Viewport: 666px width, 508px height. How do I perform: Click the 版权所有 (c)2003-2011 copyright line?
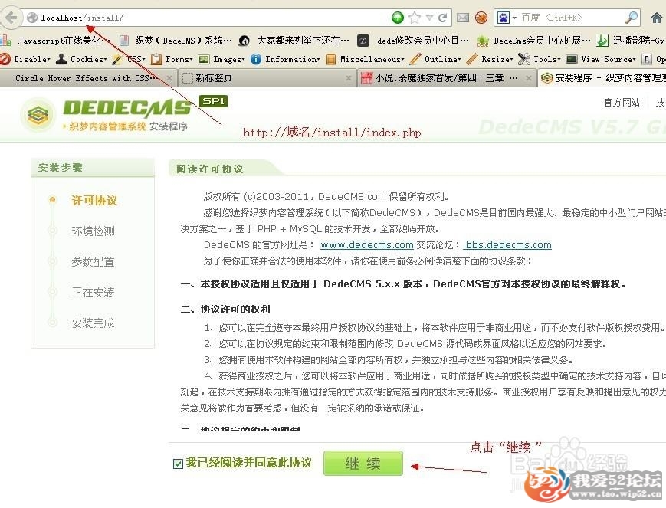326,197
